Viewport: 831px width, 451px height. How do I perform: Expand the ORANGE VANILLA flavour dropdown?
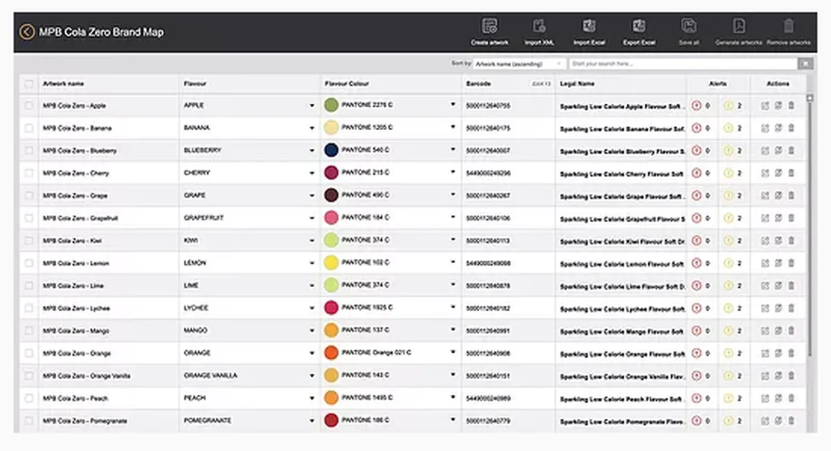pos(312,376)
